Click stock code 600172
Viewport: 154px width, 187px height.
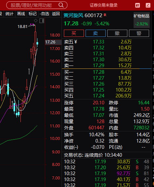(93, 15)
